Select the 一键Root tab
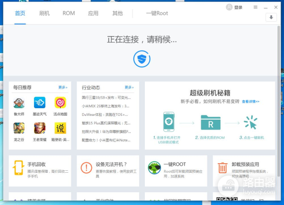 point(157,13)
